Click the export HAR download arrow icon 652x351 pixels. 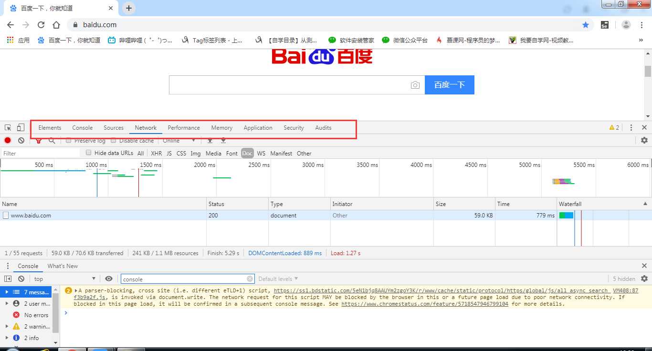click(223, 140)
